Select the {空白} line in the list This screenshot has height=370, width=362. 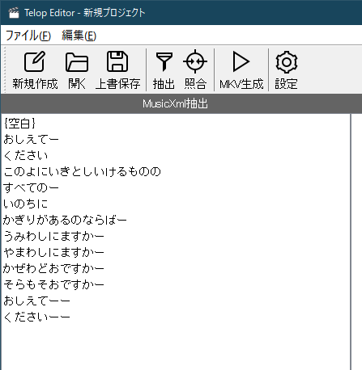(x=19, y=124)
